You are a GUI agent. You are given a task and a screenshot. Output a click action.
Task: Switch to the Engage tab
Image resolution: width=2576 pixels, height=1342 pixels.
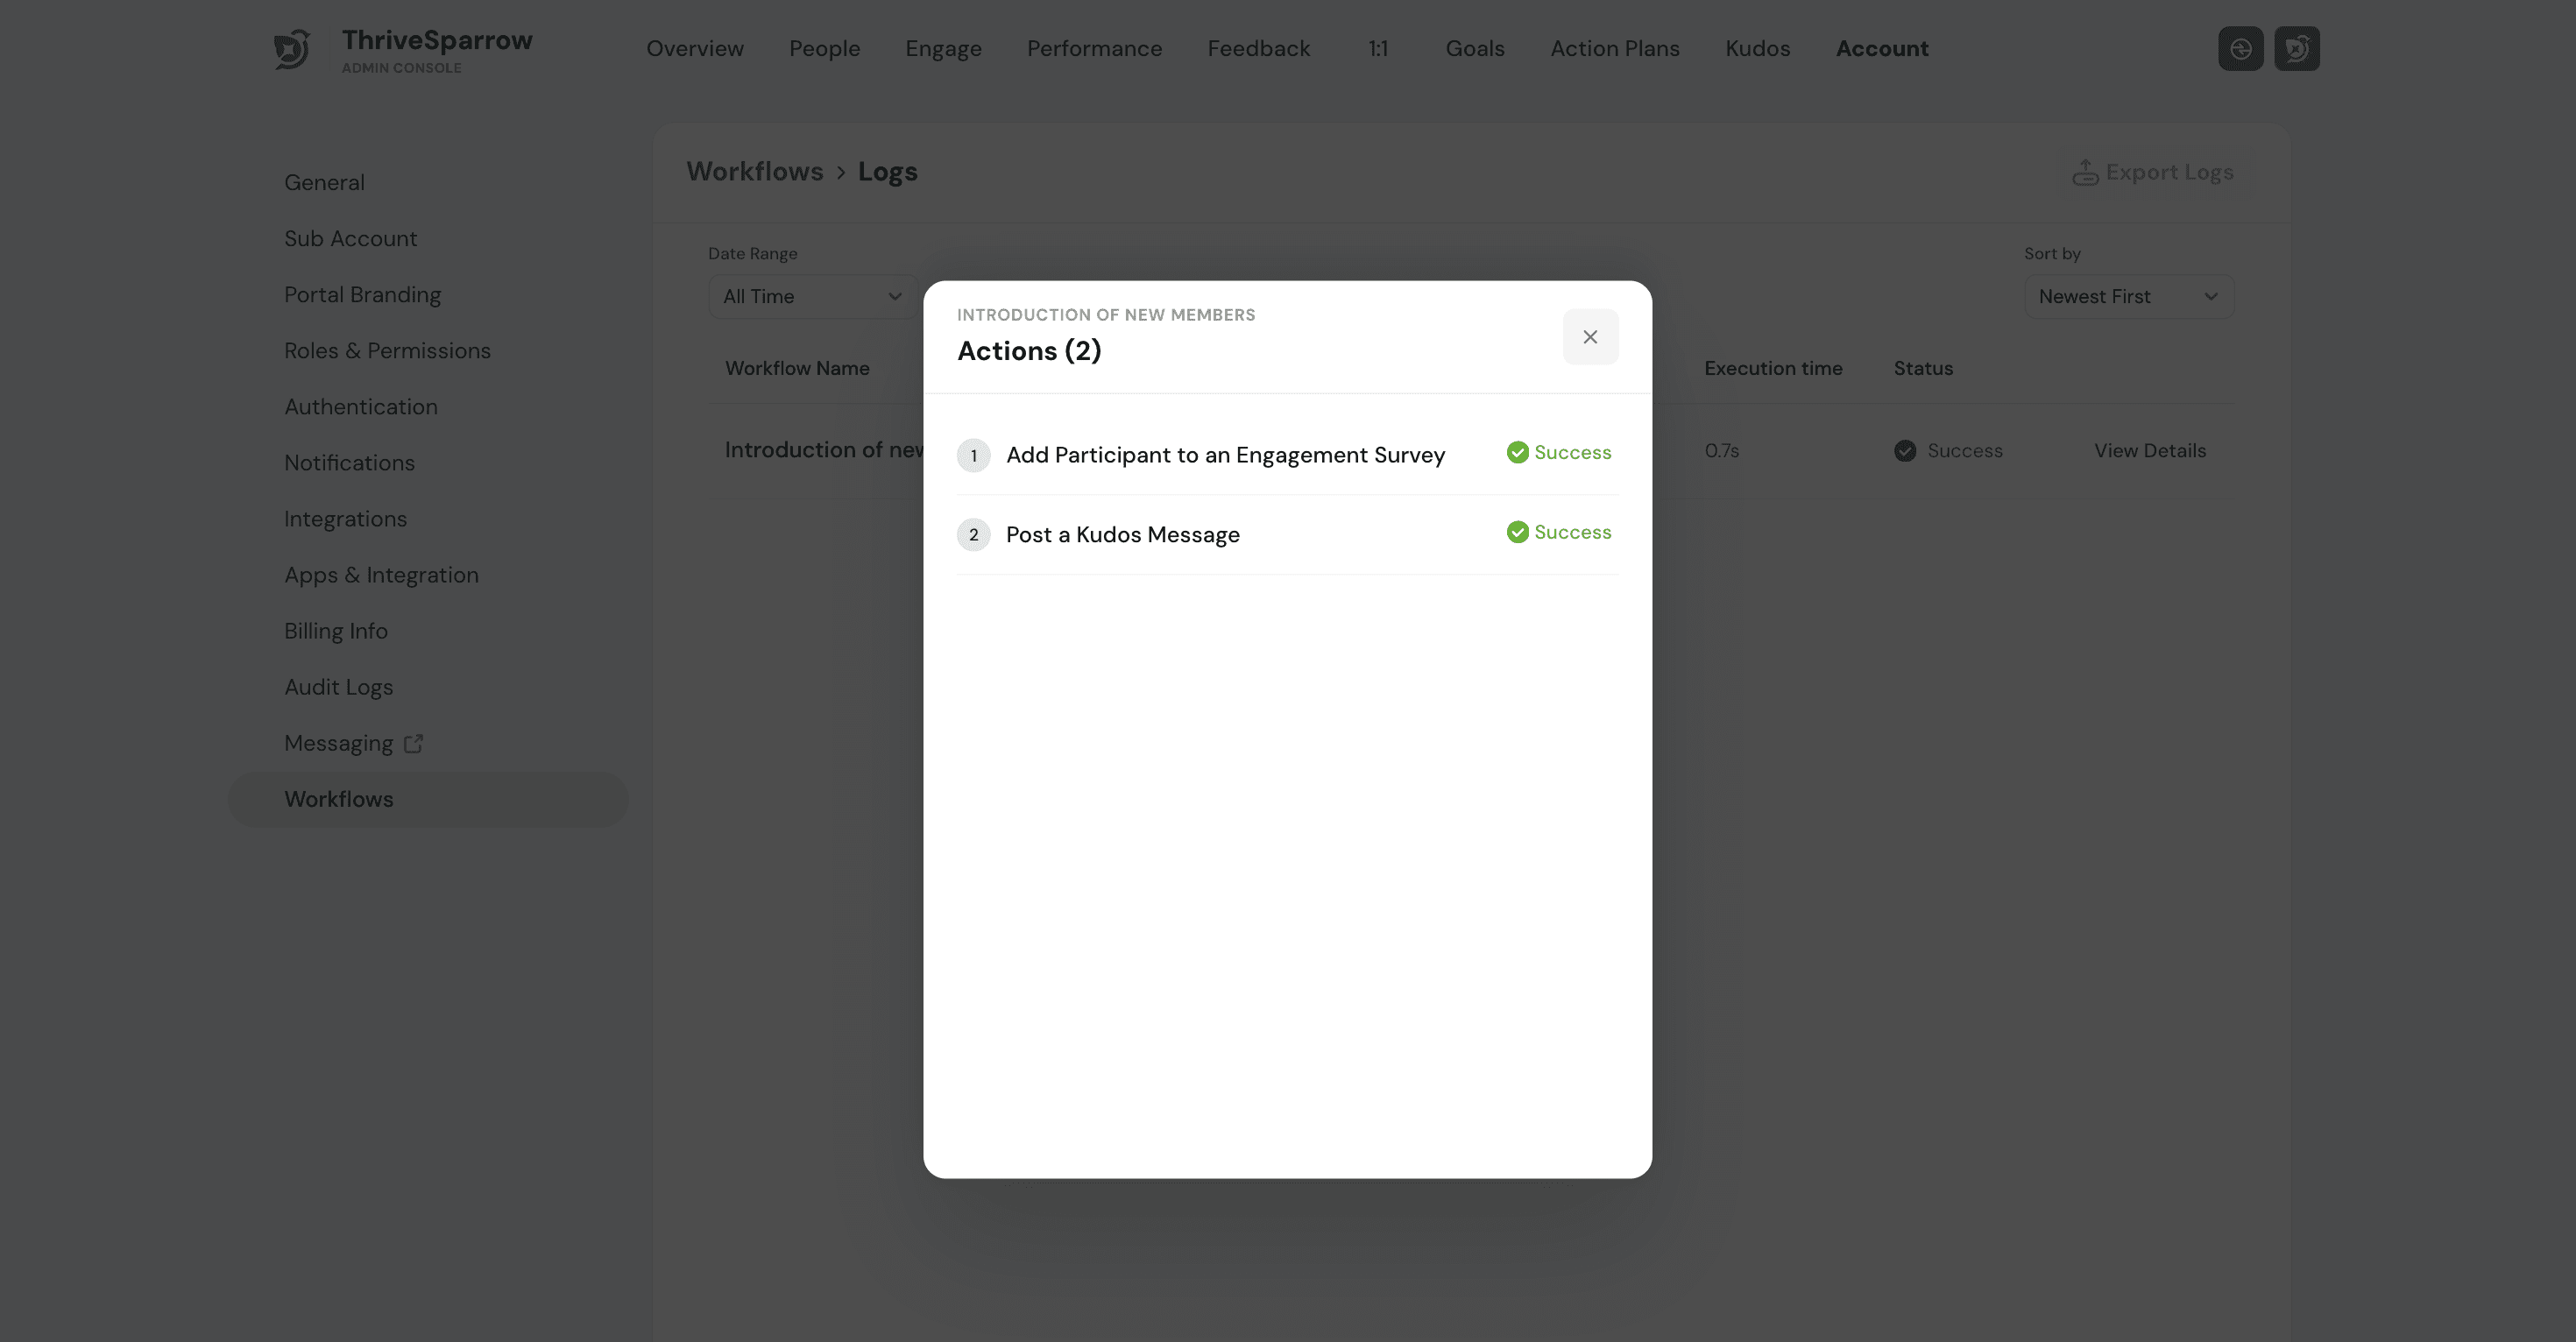coord(943,48)
